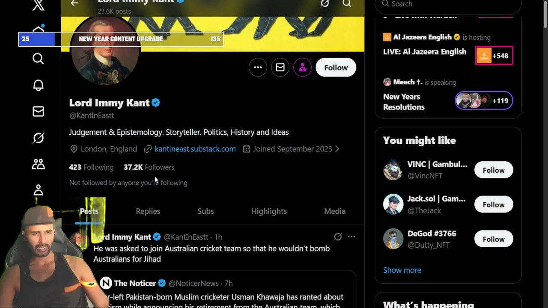548x308 pixels.
Task: Show more suggested accounts
Action: pyautogui.click(x=402, y=270)
